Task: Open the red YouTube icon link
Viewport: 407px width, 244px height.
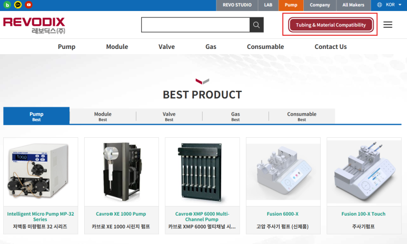Action: point(28,5)
